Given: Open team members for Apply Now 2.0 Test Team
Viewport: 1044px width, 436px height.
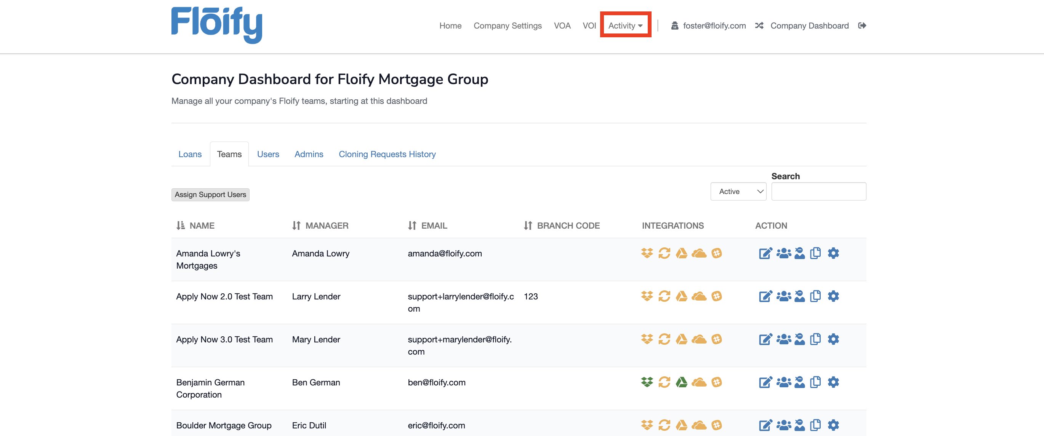Looking at the screenshot, I should 783,296.
